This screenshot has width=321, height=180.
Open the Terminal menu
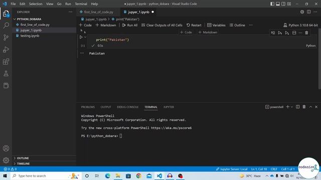click(81, 4)
